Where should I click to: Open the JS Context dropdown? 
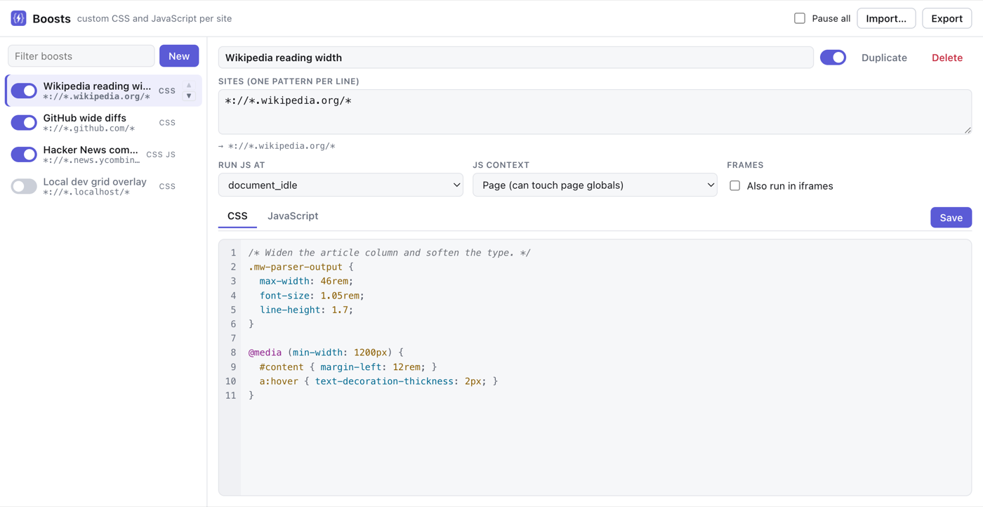point(595,185)
